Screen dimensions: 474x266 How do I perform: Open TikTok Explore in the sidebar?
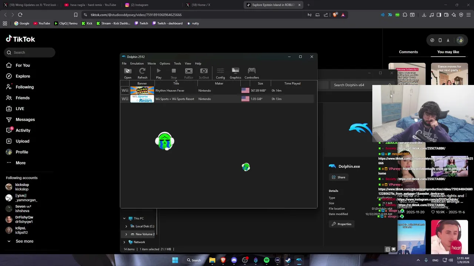23,76
